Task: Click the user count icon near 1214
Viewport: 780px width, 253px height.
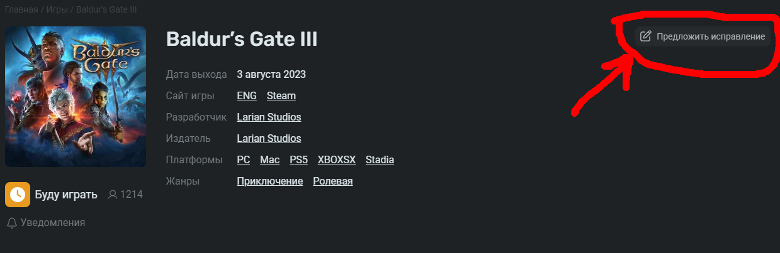Action: pyautogui.click(x=113, y=195)
